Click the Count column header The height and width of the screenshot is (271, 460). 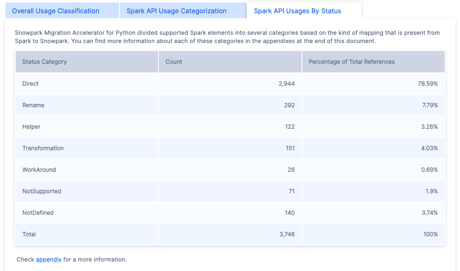click(x=172, y=61)
